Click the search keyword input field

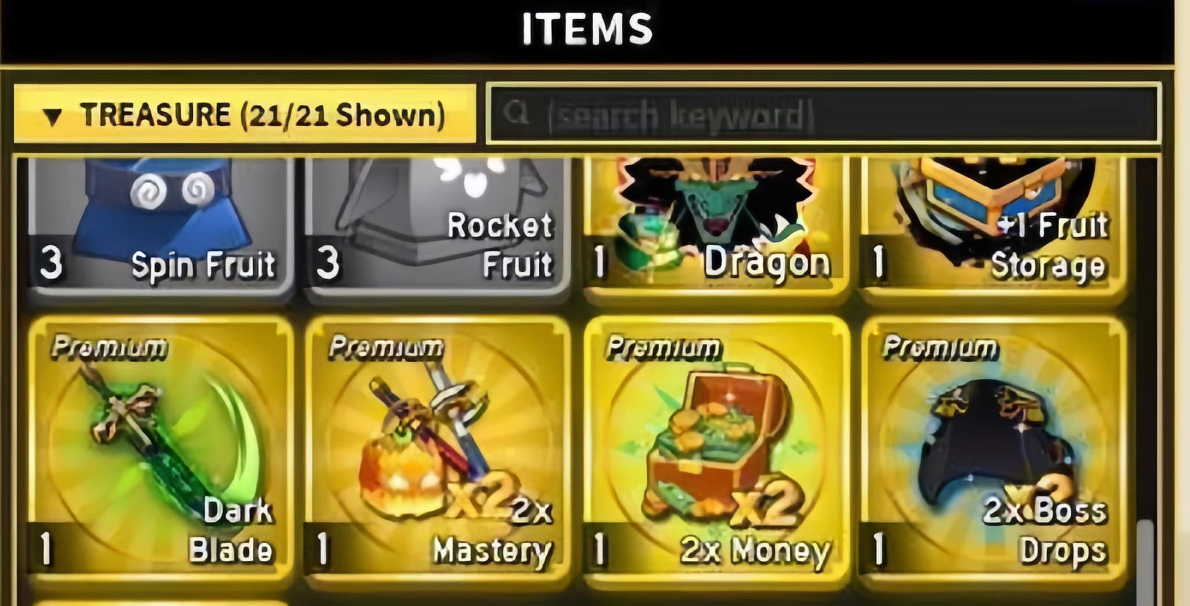click(823, 113)
